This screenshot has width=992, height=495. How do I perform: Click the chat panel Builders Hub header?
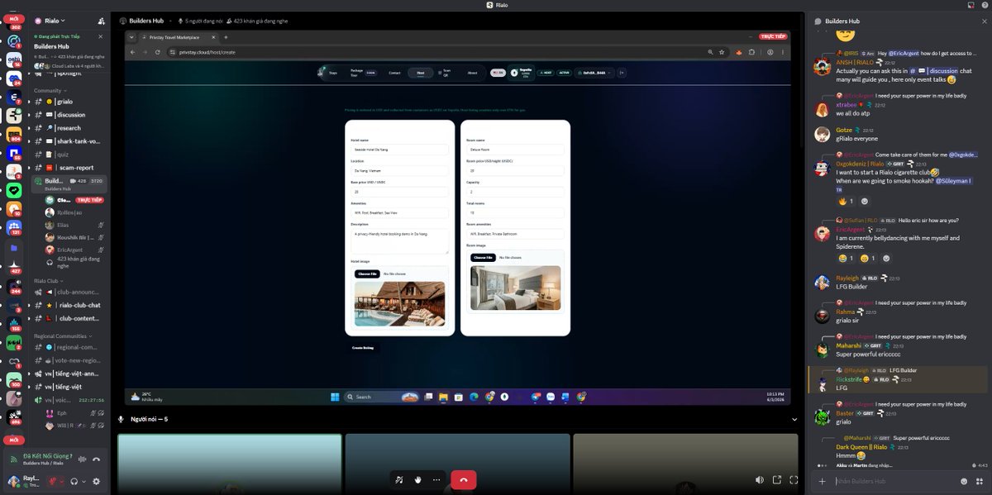pyautogui.click(x=842, y=21)
